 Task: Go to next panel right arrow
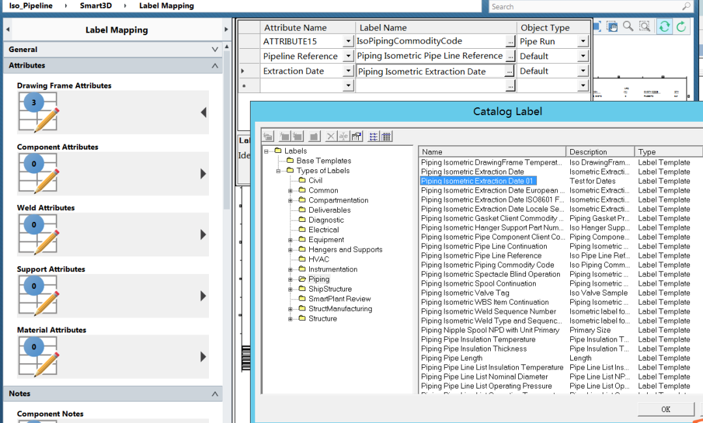[226, 29]
